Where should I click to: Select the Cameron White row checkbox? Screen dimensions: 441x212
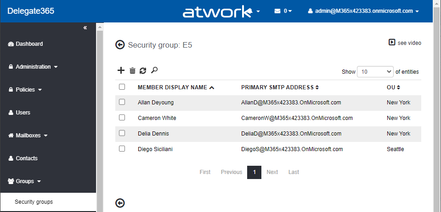pyautogui.click(x=122, y=118)
